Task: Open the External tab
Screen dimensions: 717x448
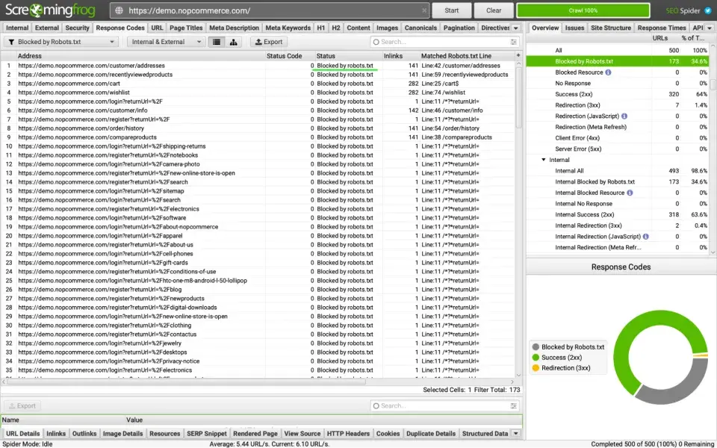Action: coord(47,28)
